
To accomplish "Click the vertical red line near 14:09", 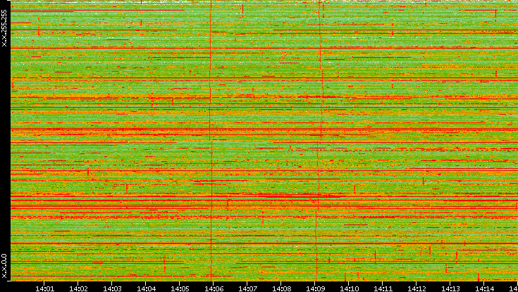I will (x=319, y=140).
